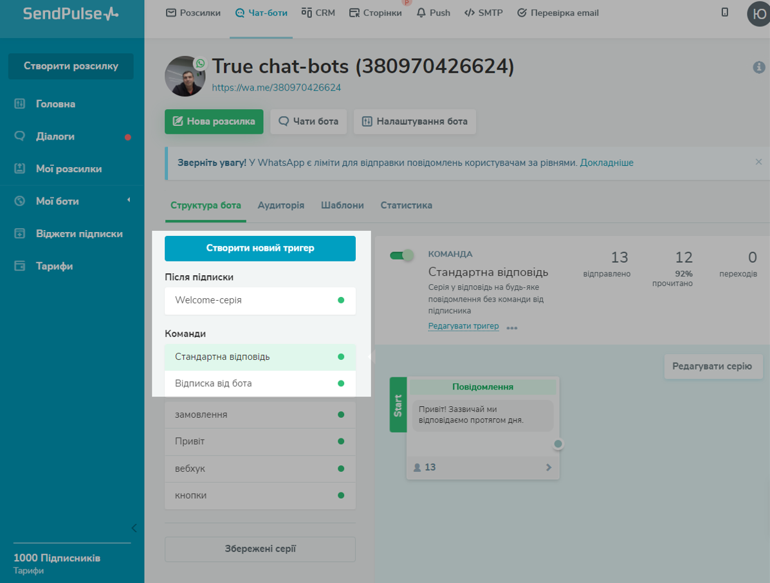Click message block output connector dot
The image size is (770, 583).
click(x=558, y=444)
